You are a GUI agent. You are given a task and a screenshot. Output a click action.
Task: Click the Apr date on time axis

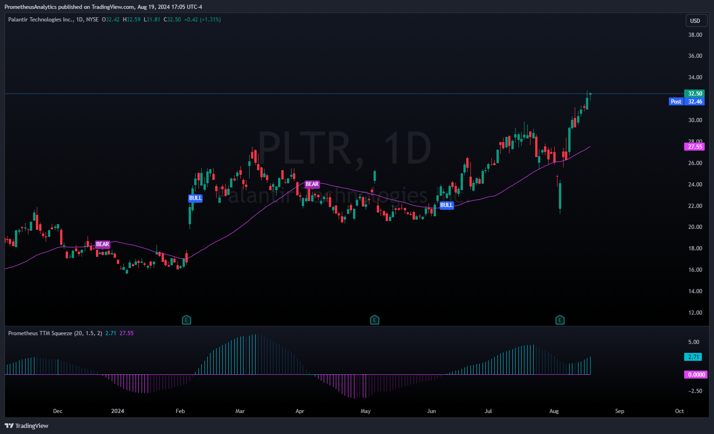click(300, 411)
